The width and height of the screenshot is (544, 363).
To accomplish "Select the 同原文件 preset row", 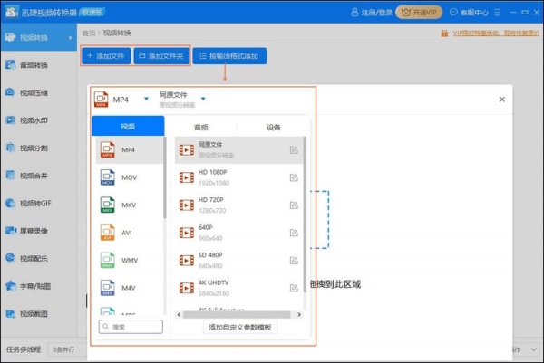I will [239, 149].
